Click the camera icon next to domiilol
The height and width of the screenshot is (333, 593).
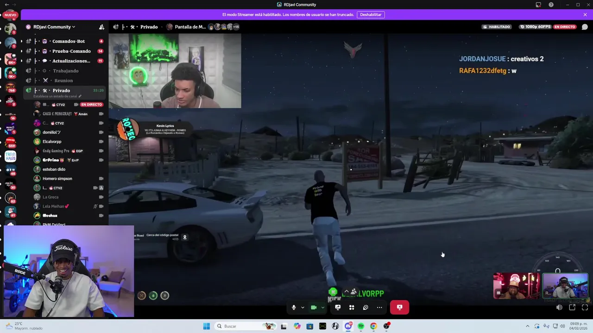tap(101, 132)
